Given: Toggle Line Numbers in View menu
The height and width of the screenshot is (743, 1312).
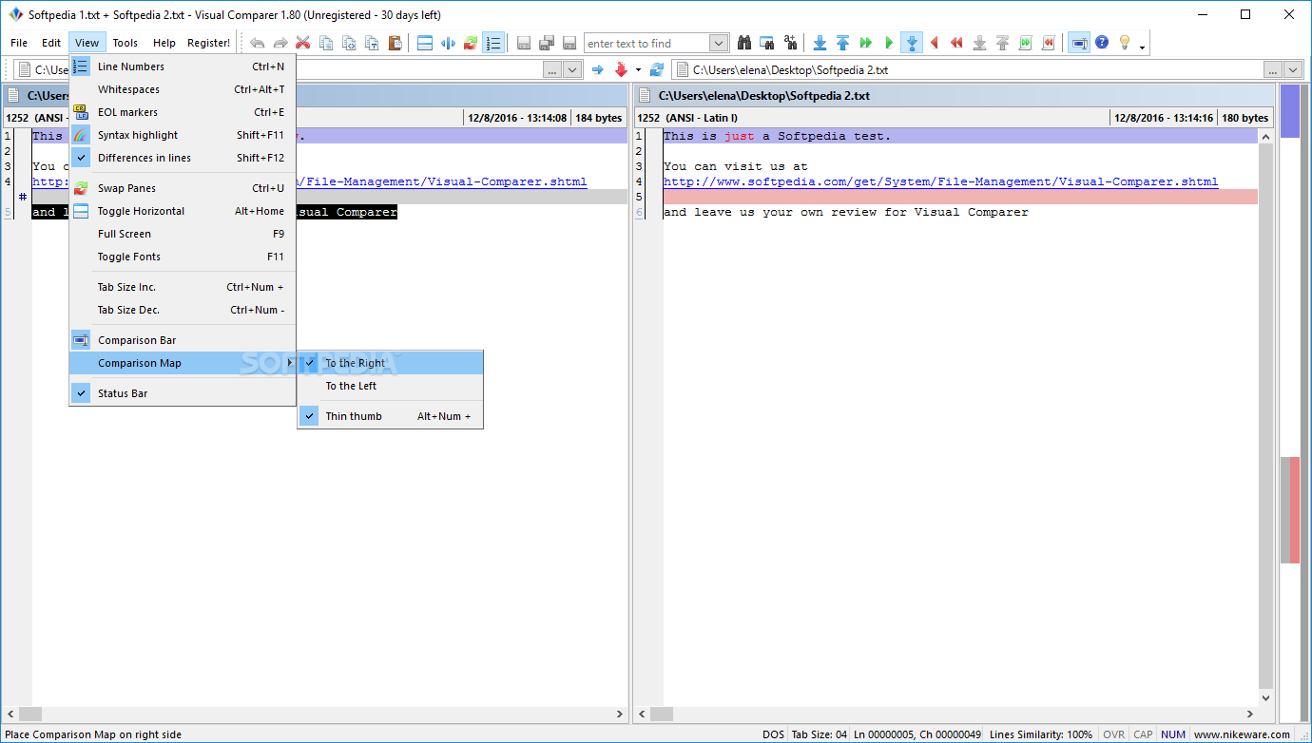Looking at the screenshot, I should pyautogui.click(x=183, y=67).
